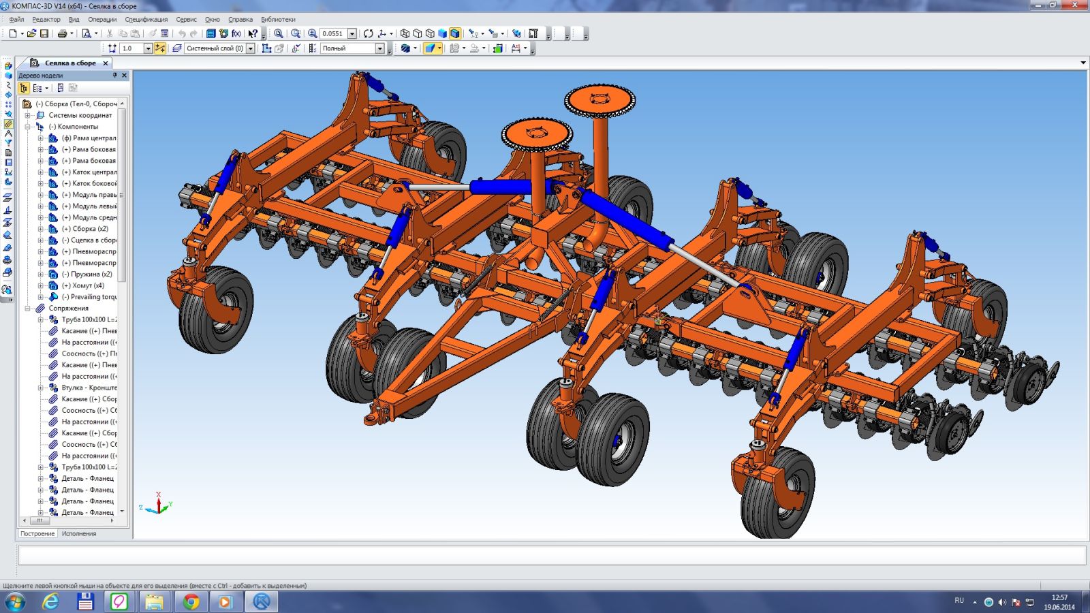The image size is (1090, 613).
Task: Click the zoom scale value field 0.0551
Action: coord(332,33)
